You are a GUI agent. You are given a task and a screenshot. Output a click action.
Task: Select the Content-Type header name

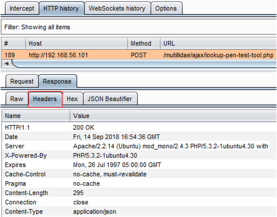pyautogui.click(x=24, y=212)
